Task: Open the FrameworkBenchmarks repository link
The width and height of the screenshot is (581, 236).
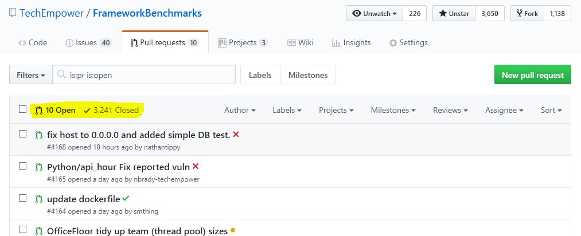Action: [147, 13]
